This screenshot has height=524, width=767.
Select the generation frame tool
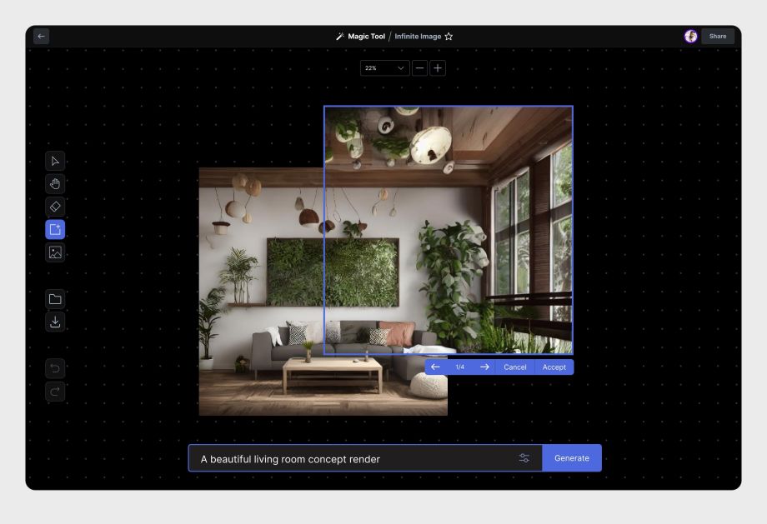55,230
